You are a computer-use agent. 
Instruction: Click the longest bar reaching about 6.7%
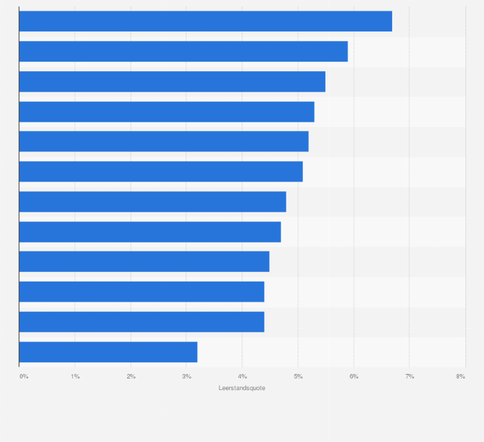click(205, 21)
